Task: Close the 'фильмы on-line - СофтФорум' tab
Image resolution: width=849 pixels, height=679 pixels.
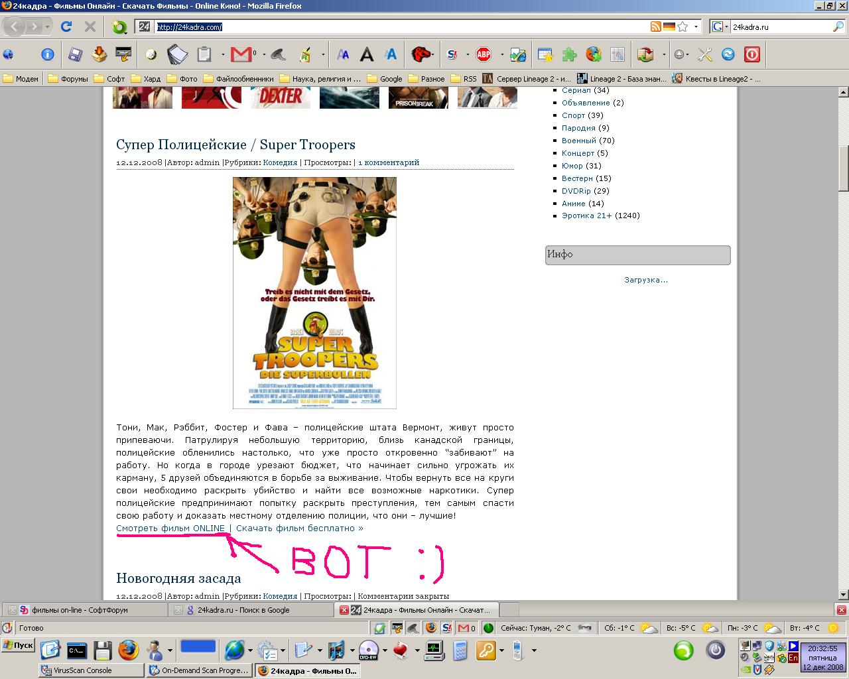Action: pos(12,610)
